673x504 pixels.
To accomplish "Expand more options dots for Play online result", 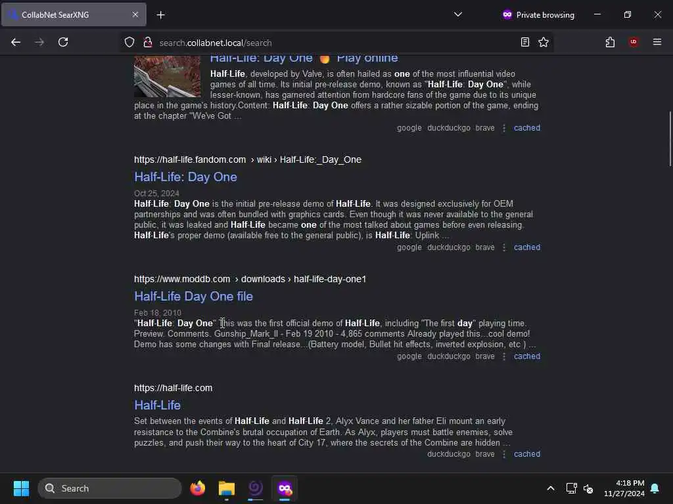I will coord(504,128).
